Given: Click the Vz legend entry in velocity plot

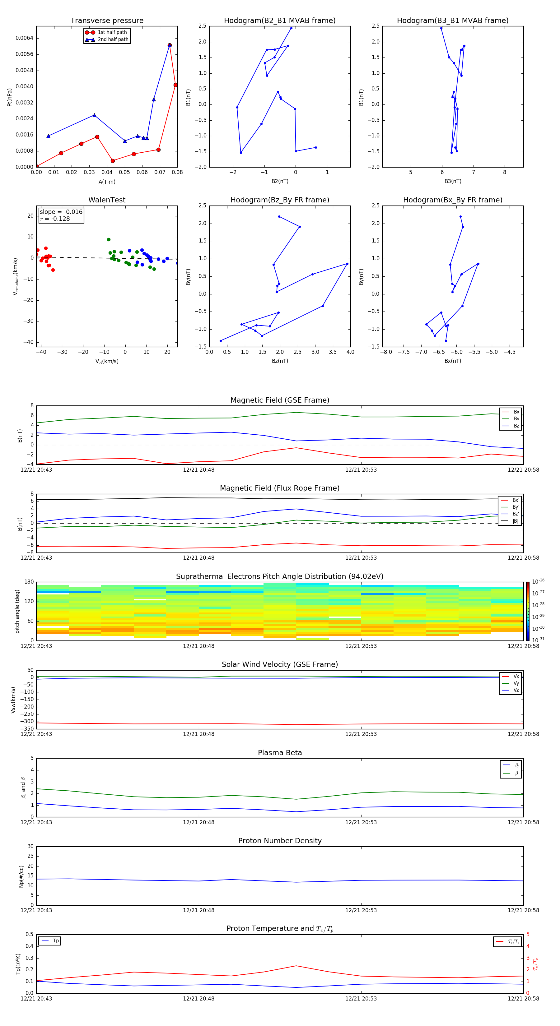Looking at the screenshot, I should click(x=511, y=690).
